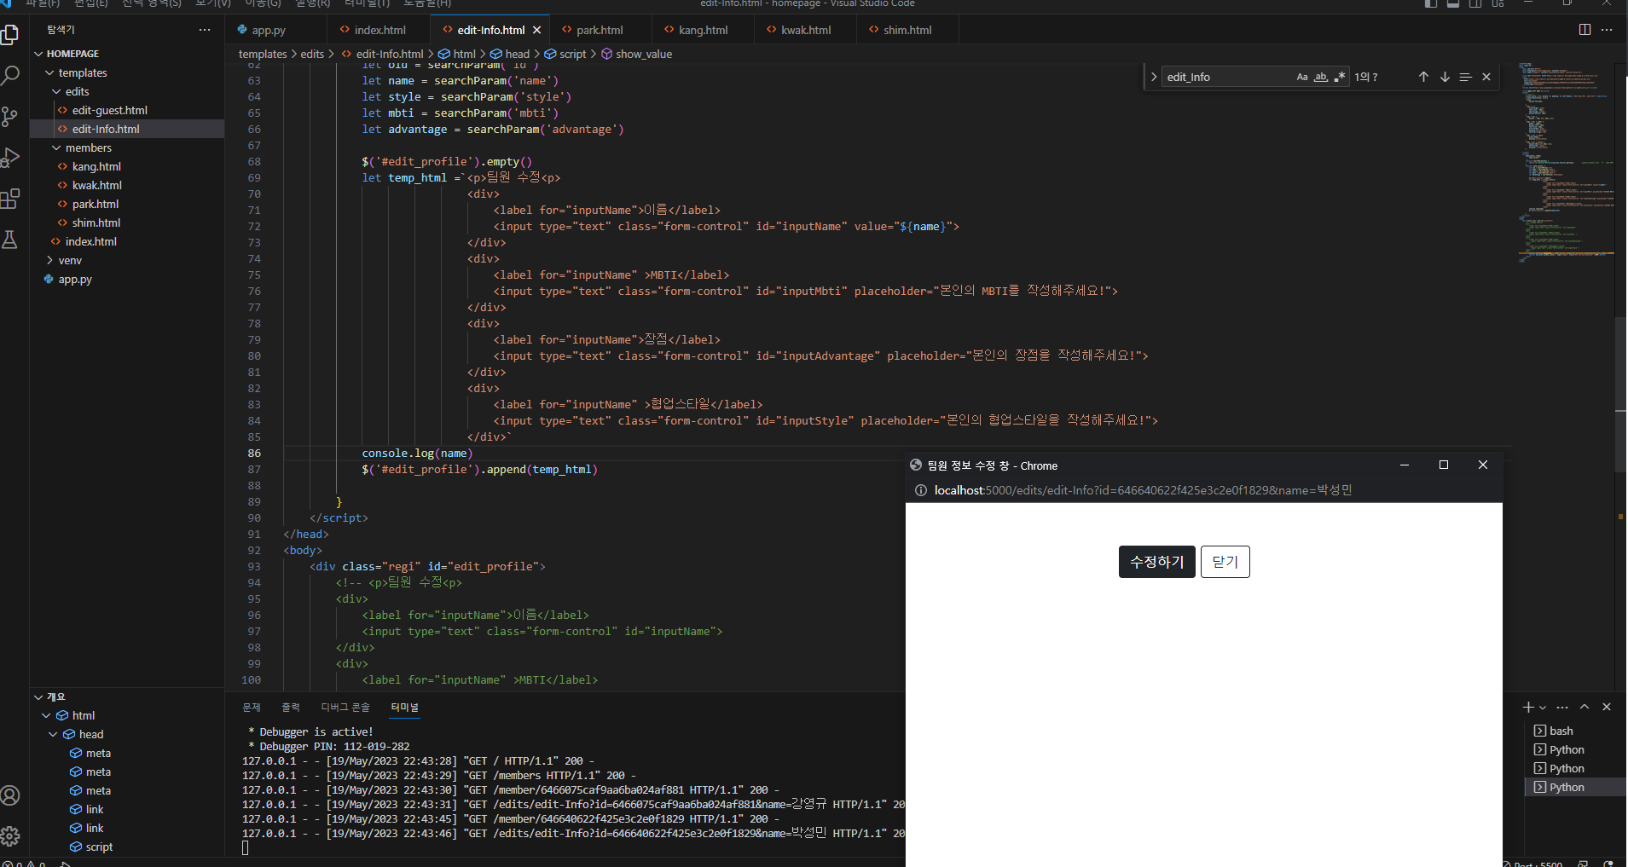Select the script node in outline
1628x867 pixels.
point(99,847)
